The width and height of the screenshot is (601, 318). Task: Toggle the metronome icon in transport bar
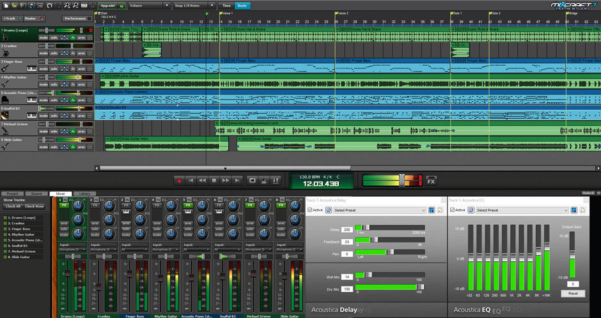tap(263, 181)
